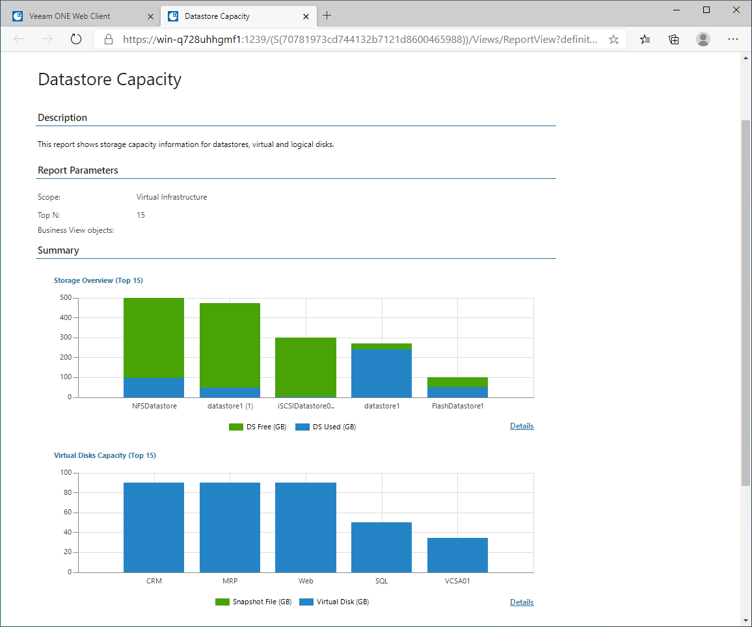
Task: Open Details link for Storage Overview
Action: tap(522, 425)
